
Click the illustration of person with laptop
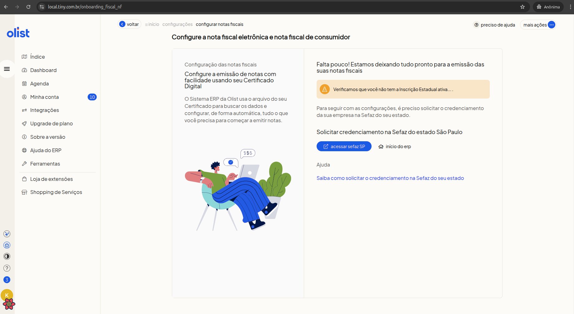pos(238,190)
